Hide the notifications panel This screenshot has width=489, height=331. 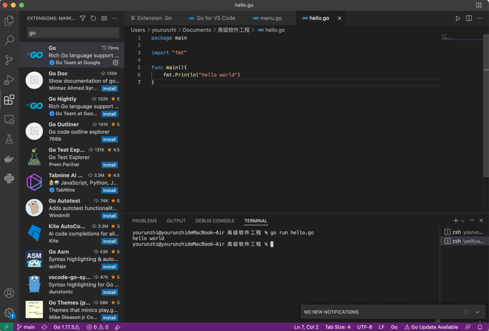pos(478,312)
